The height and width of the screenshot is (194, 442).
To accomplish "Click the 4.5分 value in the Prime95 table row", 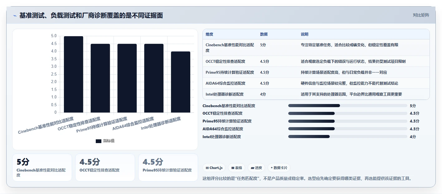I will [265, 72].
